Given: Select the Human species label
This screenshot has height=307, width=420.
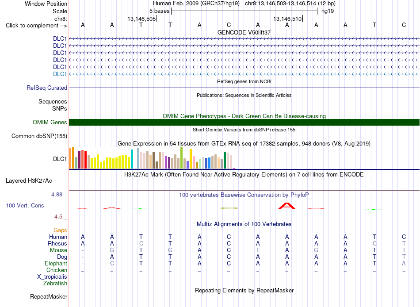Looking at the screenshot, I should (58, 237).
